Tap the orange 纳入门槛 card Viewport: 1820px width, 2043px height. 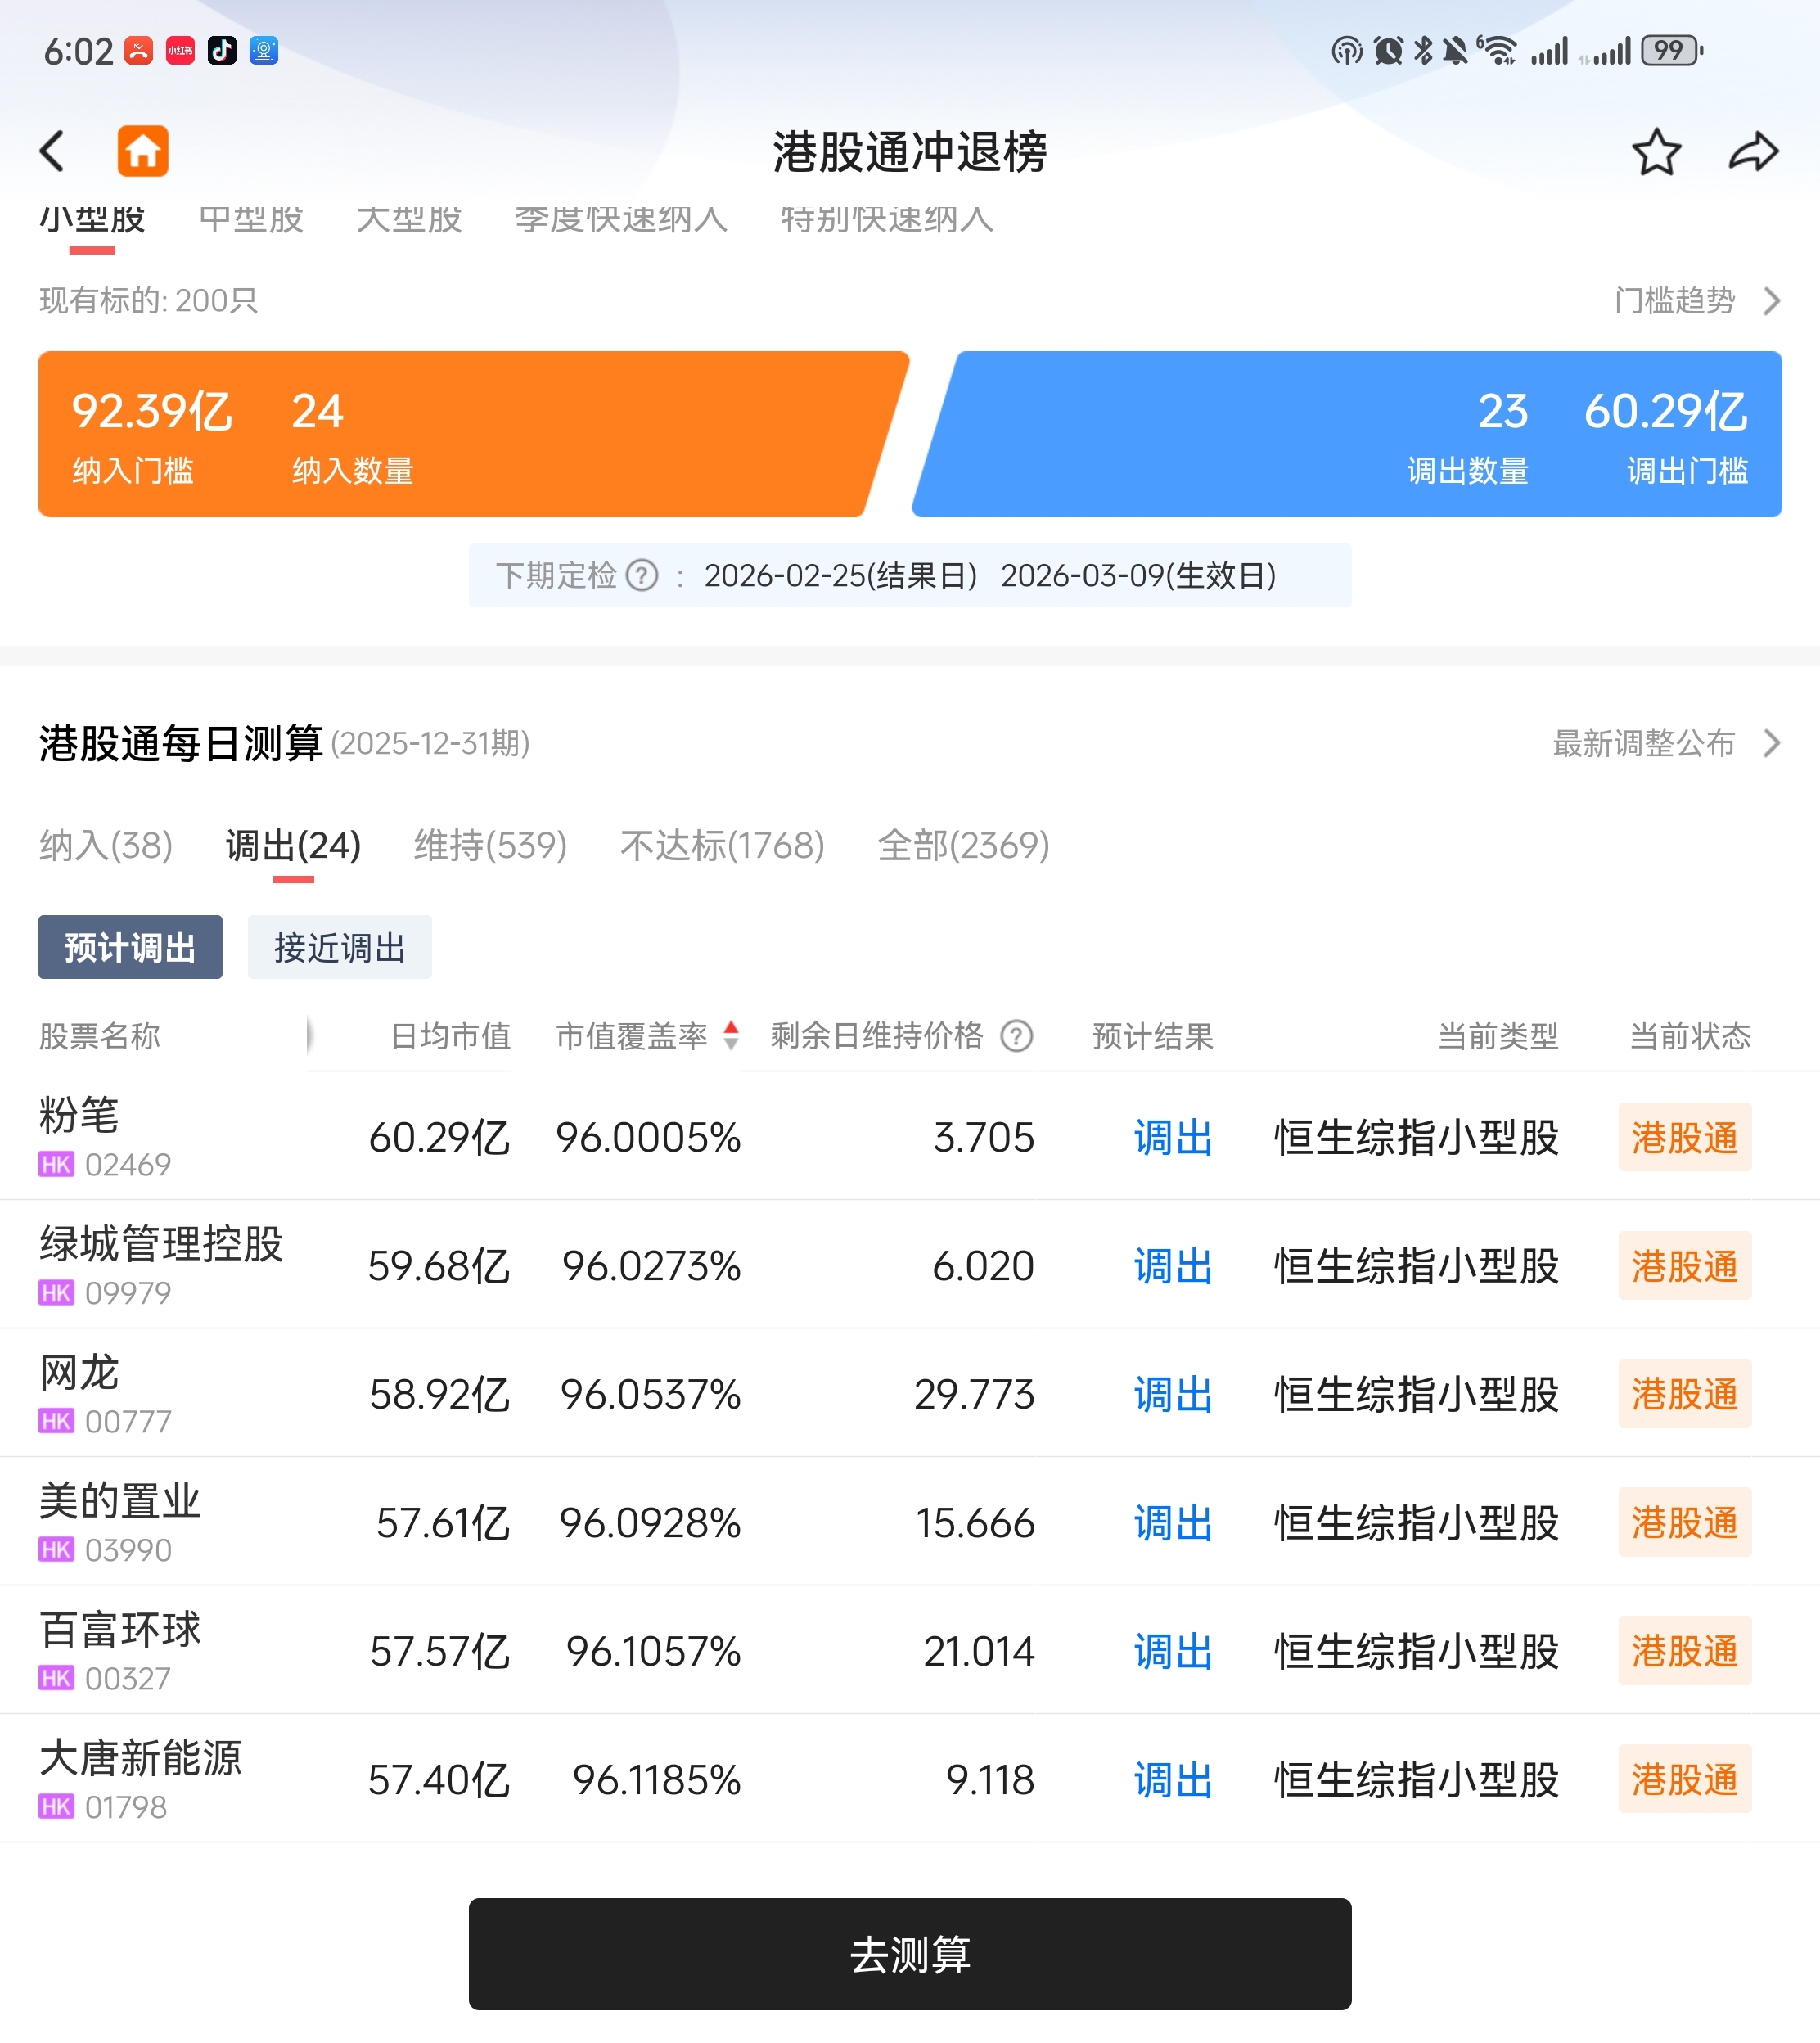click(460, 434)
